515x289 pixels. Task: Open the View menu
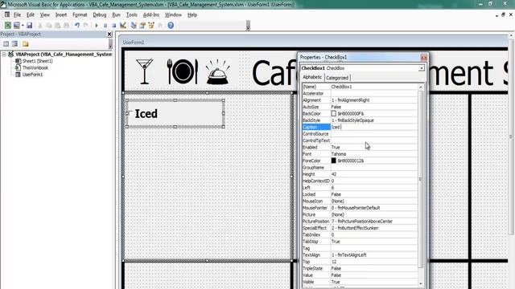pyautogui.click(x=45, y=14)
